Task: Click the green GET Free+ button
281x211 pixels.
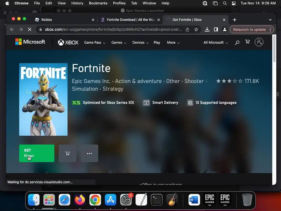Action: (x=37, y=153)
